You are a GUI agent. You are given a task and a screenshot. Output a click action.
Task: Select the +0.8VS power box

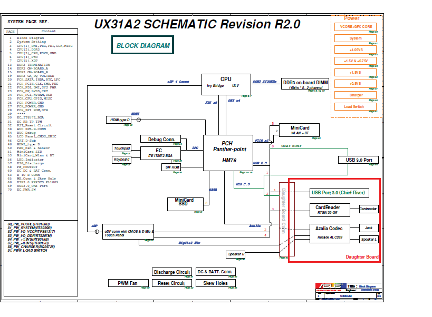[x=356, y=84]
